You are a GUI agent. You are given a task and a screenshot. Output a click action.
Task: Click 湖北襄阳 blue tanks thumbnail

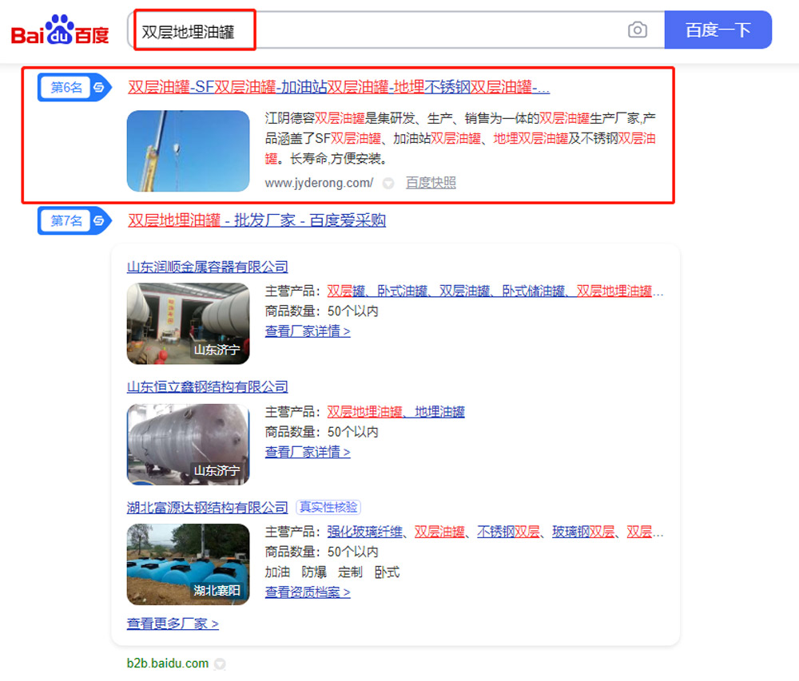pyautogui.click(x=188, y=564)
